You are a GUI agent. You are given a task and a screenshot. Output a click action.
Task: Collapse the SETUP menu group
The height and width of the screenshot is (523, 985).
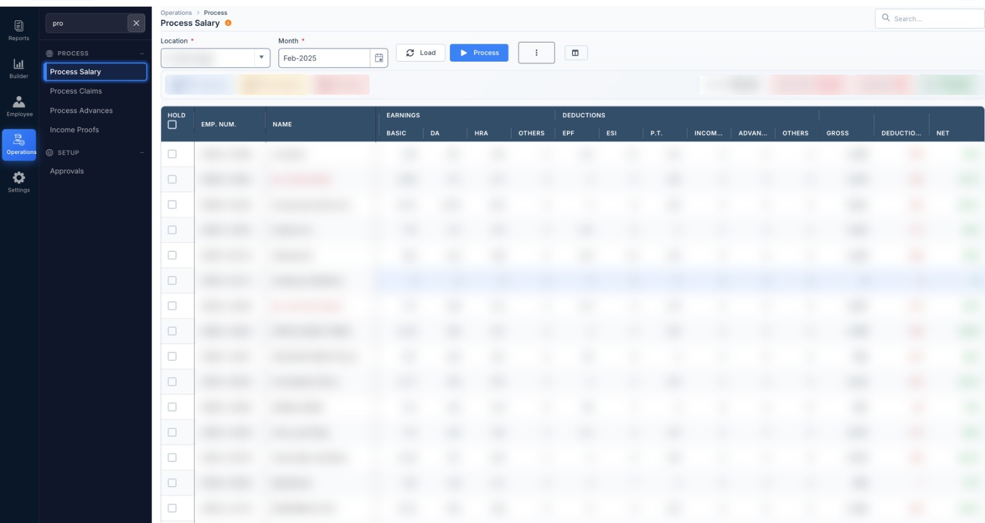[142, 153]
